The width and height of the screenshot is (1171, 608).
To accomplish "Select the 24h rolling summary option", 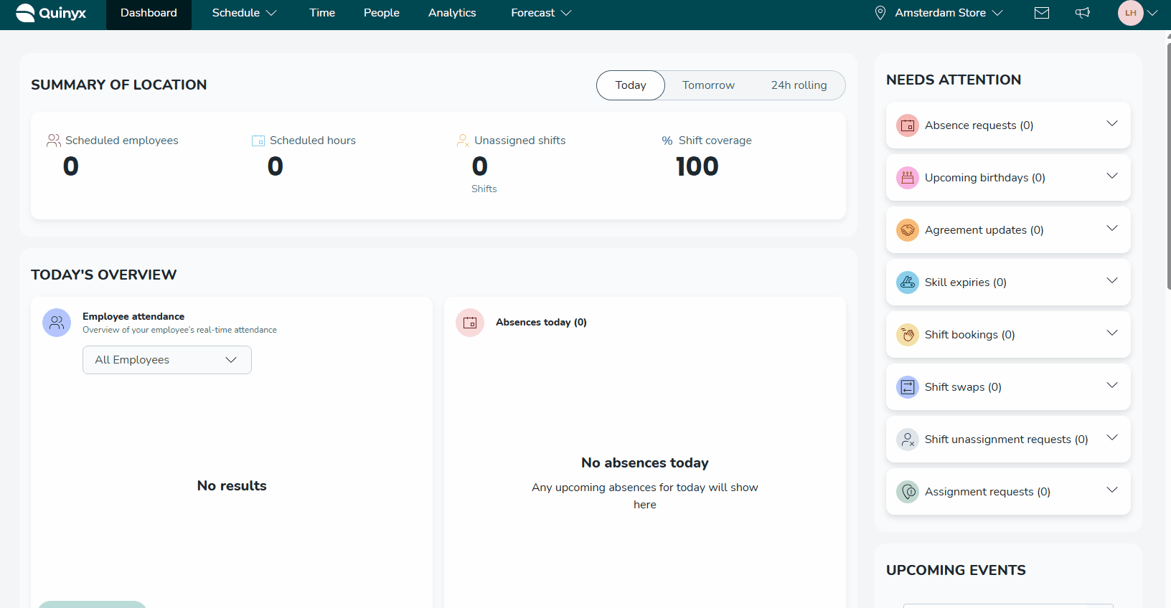I will point(799,85).
